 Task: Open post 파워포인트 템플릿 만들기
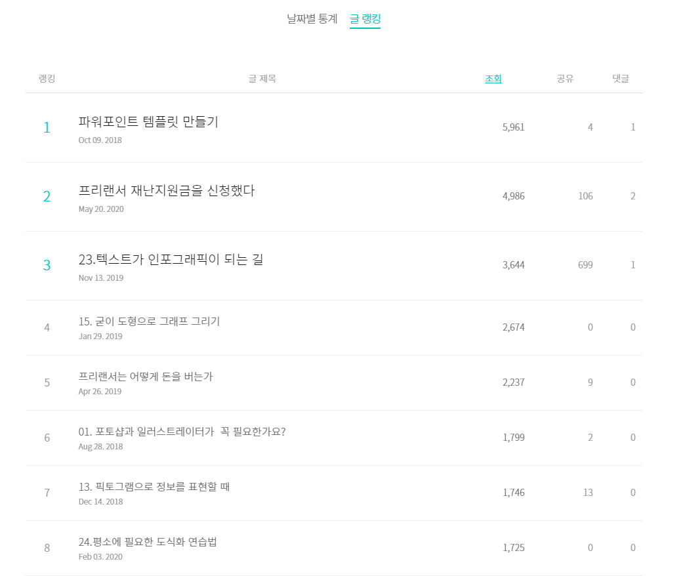[x=148, y=121]
